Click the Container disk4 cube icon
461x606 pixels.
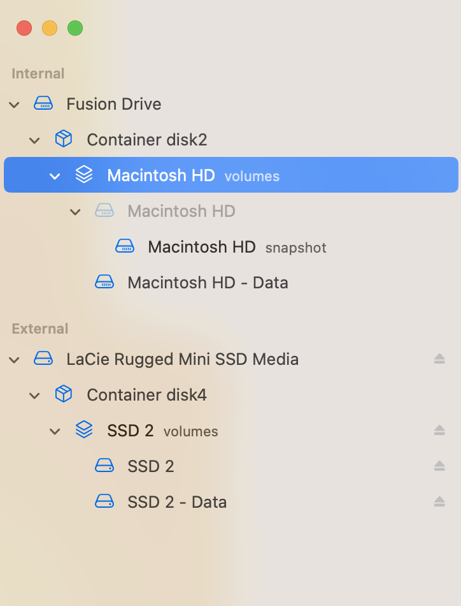pos(64,394)
